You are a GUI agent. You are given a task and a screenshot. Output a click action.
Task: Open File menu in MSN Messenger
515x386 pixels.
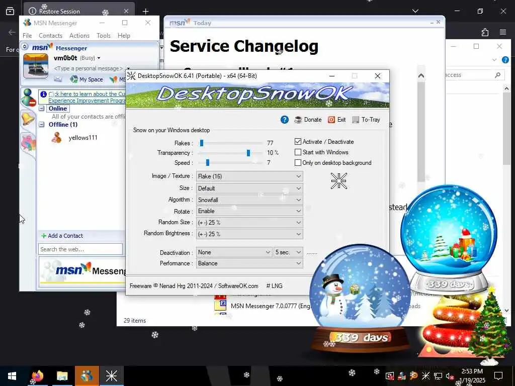tap(27, 36)
